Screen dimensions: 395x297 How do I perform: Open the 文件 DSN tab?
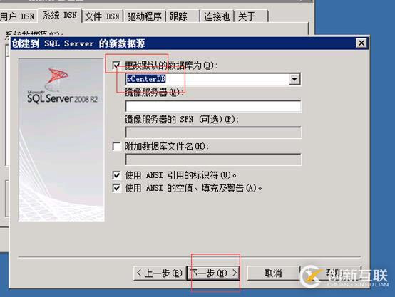[102, 16]
